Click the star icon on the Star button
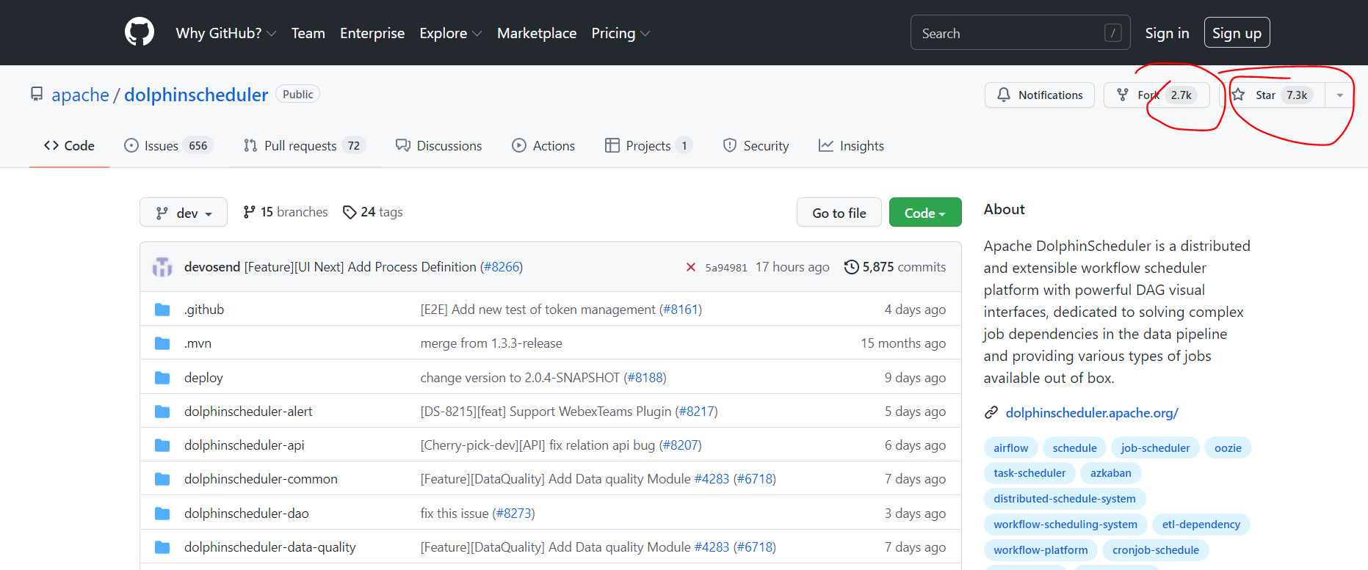Image resolution: width=1368 pixels, height=570 pixels. point(1239,95)
